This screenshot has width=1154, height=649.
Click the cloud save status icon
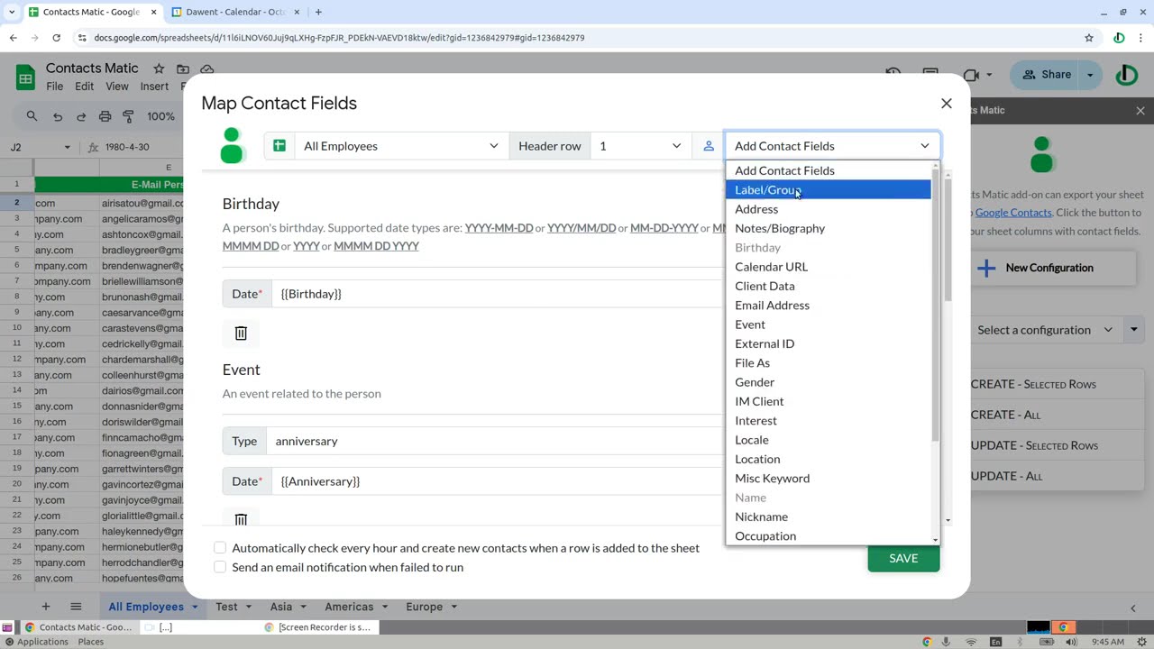(x=206, y=69)
